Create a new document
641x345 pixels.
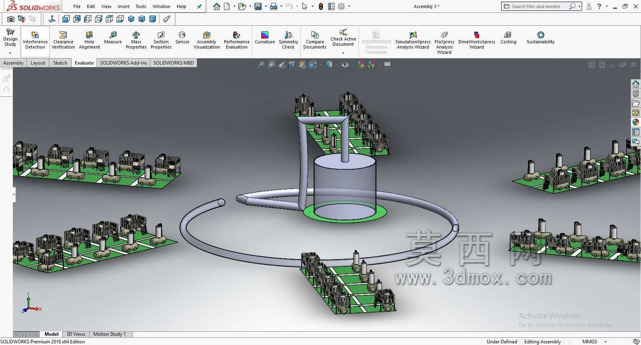[x=227, y=6]
